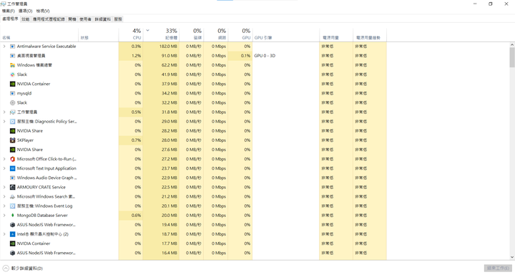This screenshot has height=275, width=515.
Task: Click the Microsoft Text Input Application icon
Action: (12, 168)
